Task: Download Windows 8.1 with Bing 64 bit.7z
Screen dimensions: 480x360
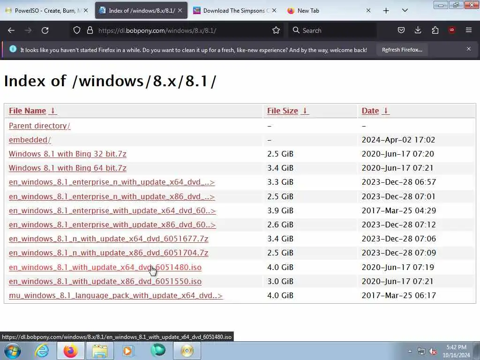Action: [67, 168]
